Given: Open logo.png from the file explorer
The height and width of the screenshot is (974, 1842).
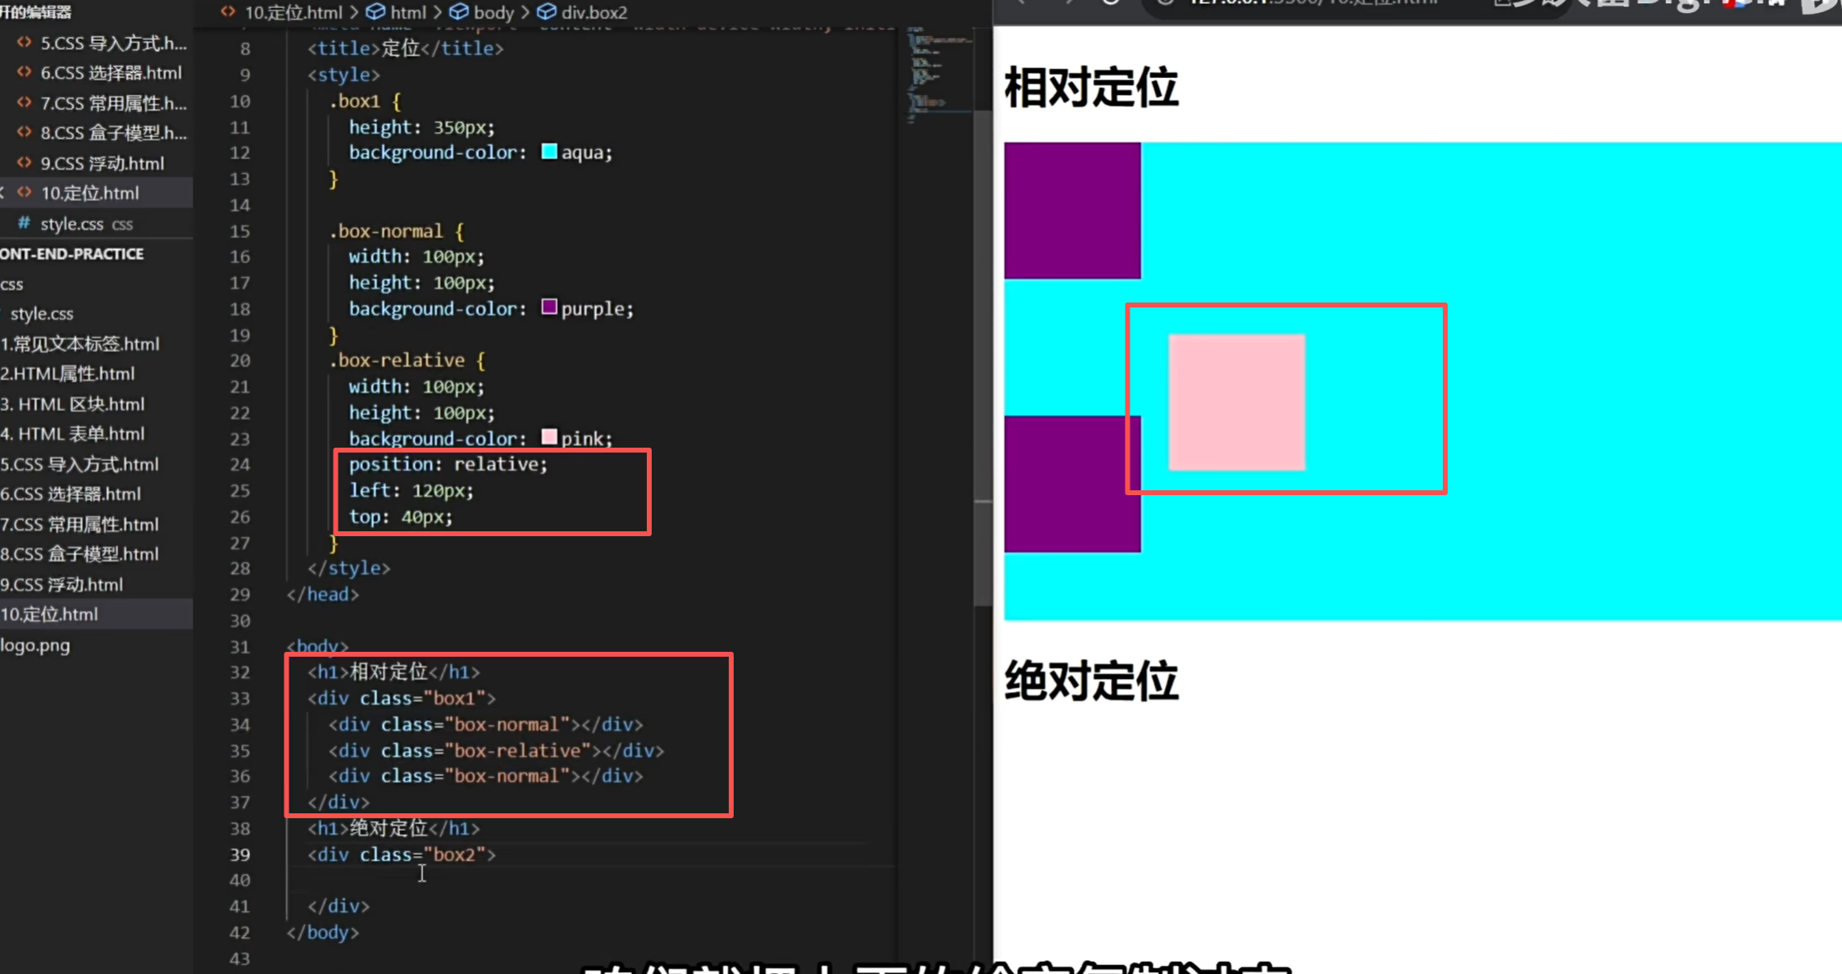Looking at the screenshot, I should coord(35,645).
